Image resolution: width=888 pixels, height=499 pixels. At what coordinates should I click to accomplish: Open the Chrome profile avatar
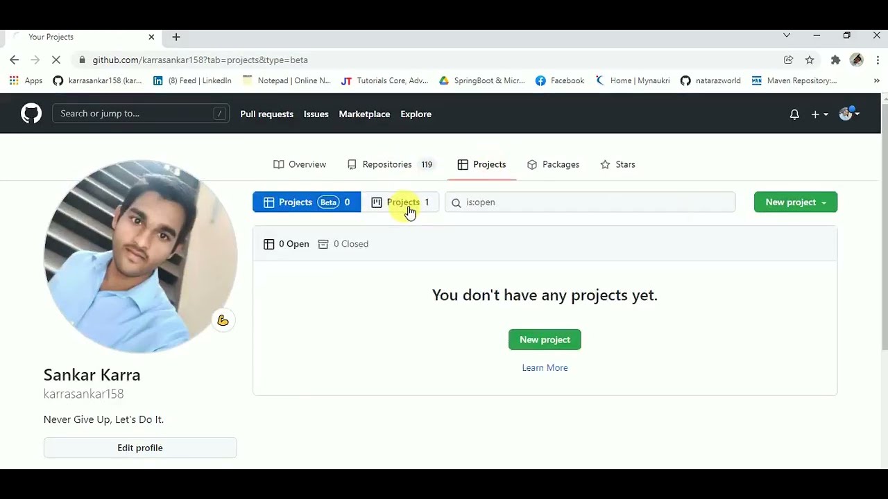[x=857, y=60]
